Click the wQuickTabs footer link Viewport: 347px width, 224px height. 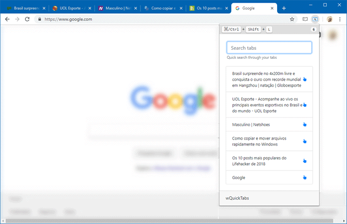click(237, 198)
